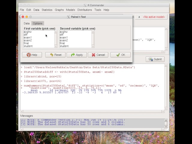Click the Help button with lifebuoy icon
192x144 pixels.
[32, 55]
